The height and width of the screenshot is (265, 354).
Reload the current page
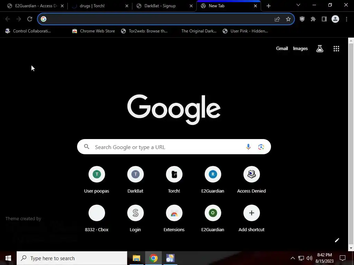30,19
